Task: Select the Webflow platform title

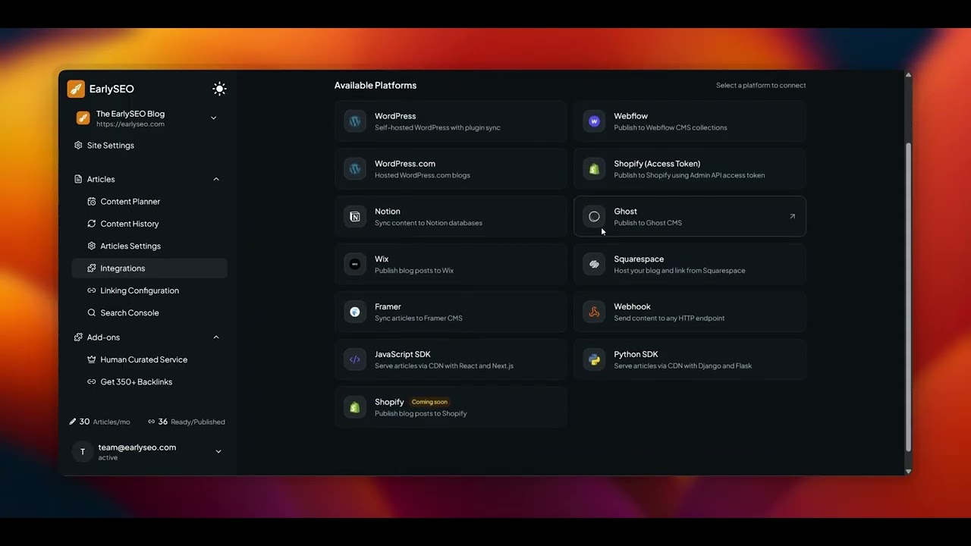Action: point(630,116)
